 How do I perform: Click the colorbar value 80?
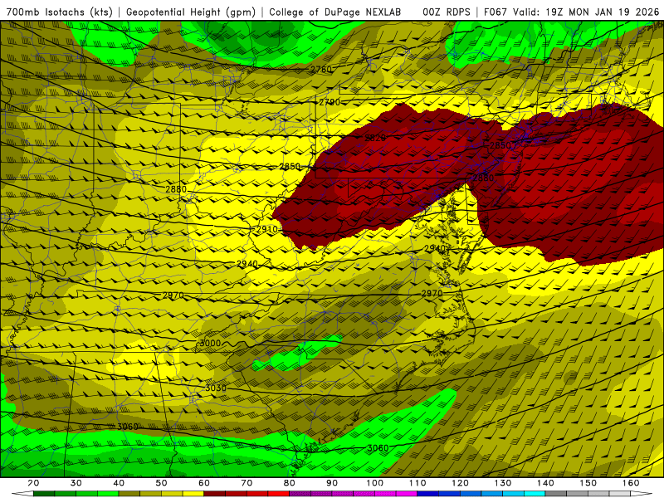[289, 483]
